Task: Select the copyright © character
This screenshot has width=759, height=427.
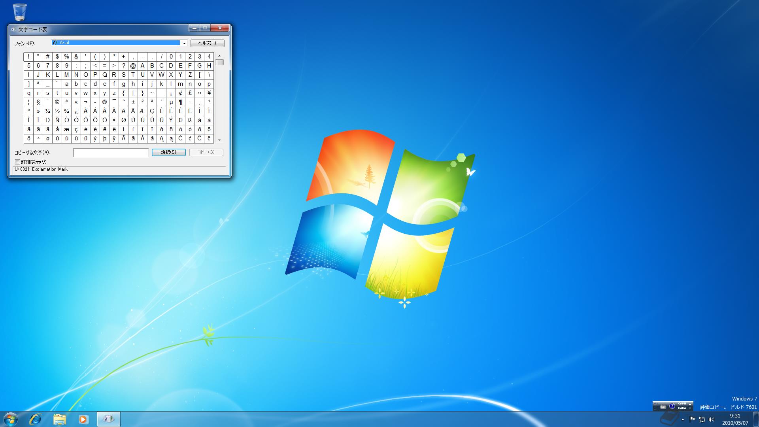Action: point(57,102)
